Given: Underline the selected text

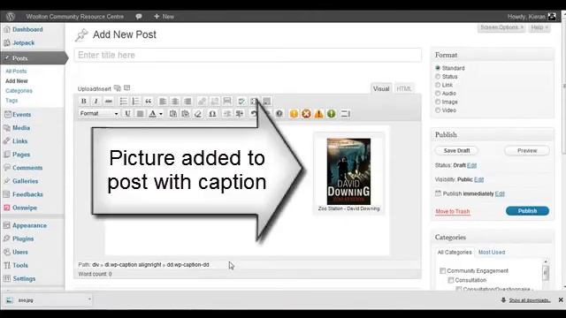Looking at the screenshot, I should tap(127, 114).
